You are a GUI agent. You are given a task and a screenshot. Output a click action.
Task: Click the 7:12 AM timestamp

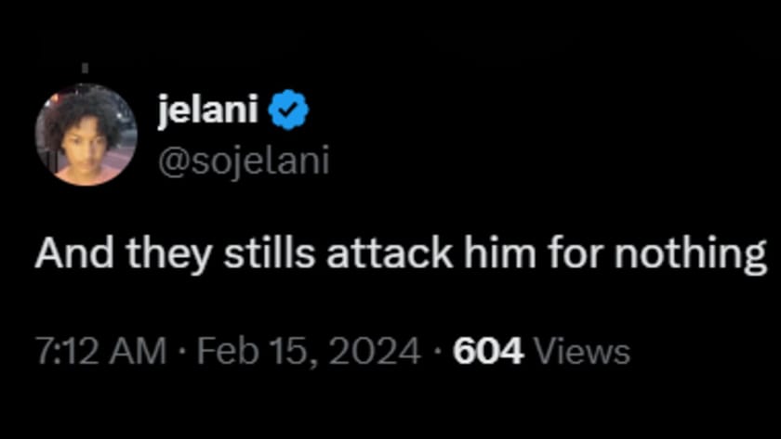(x=101, y=351)
